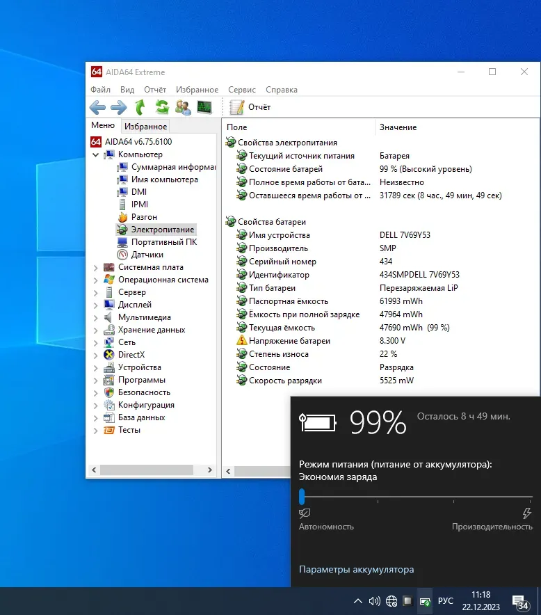The image size is (541, 615).
Task: Open Параметры аккумулятора link
Action: 356,569
